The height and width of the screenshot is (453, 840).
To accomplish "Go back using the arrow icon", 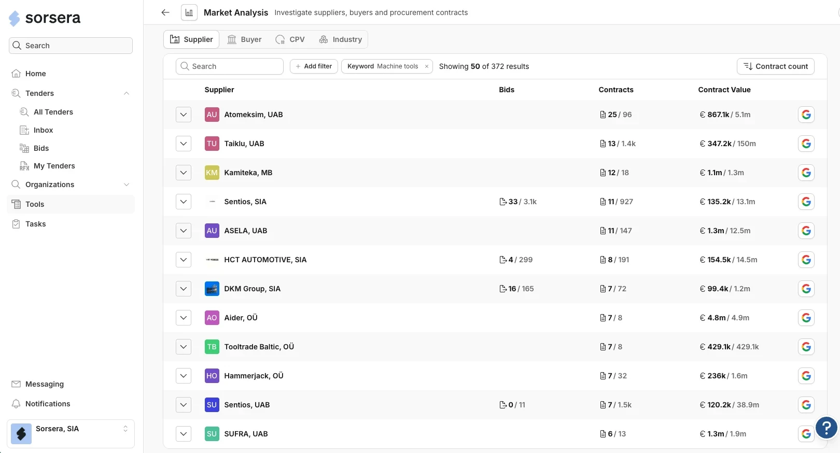I will pos(165,12).
